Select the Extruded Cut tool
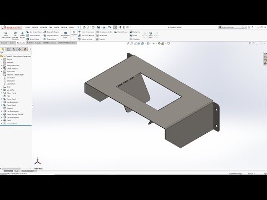The width and height of the screenshot is (267, 200). coord(105,32)
